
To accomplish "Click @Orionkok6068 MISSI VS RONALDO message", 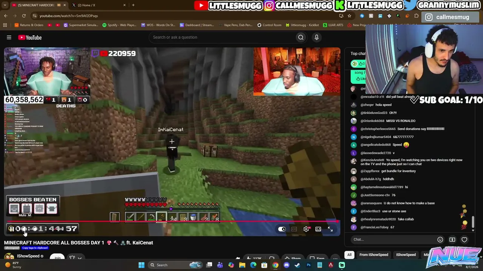I will tap(401, 121).
